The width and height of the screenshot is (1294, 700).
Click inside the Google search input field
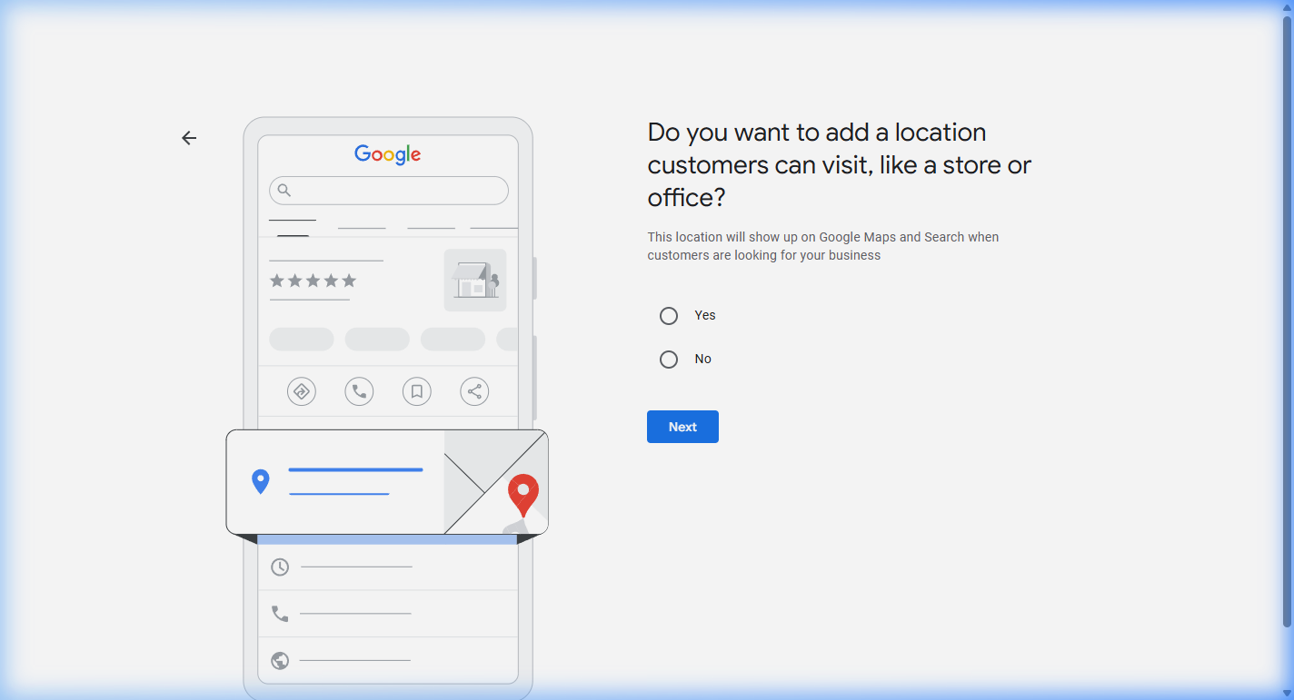pyautogui.click(x=388, y=190)
